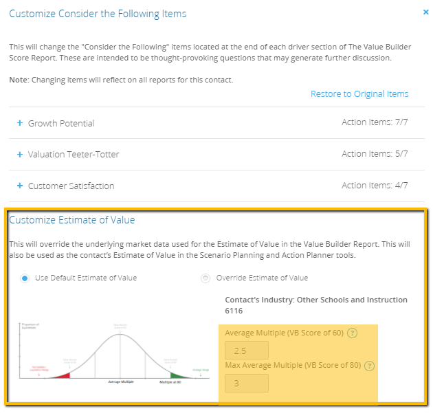Viewport: 433px width, 420px height.
Task: Close the Customize dialog with the X
Action: click(426, 12)
